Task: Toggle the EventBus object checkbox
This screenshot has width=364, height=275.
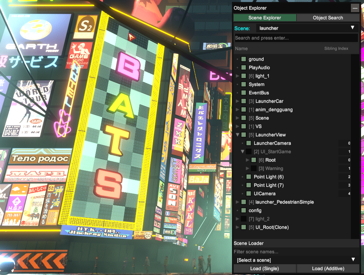Action: pos(243,92)
